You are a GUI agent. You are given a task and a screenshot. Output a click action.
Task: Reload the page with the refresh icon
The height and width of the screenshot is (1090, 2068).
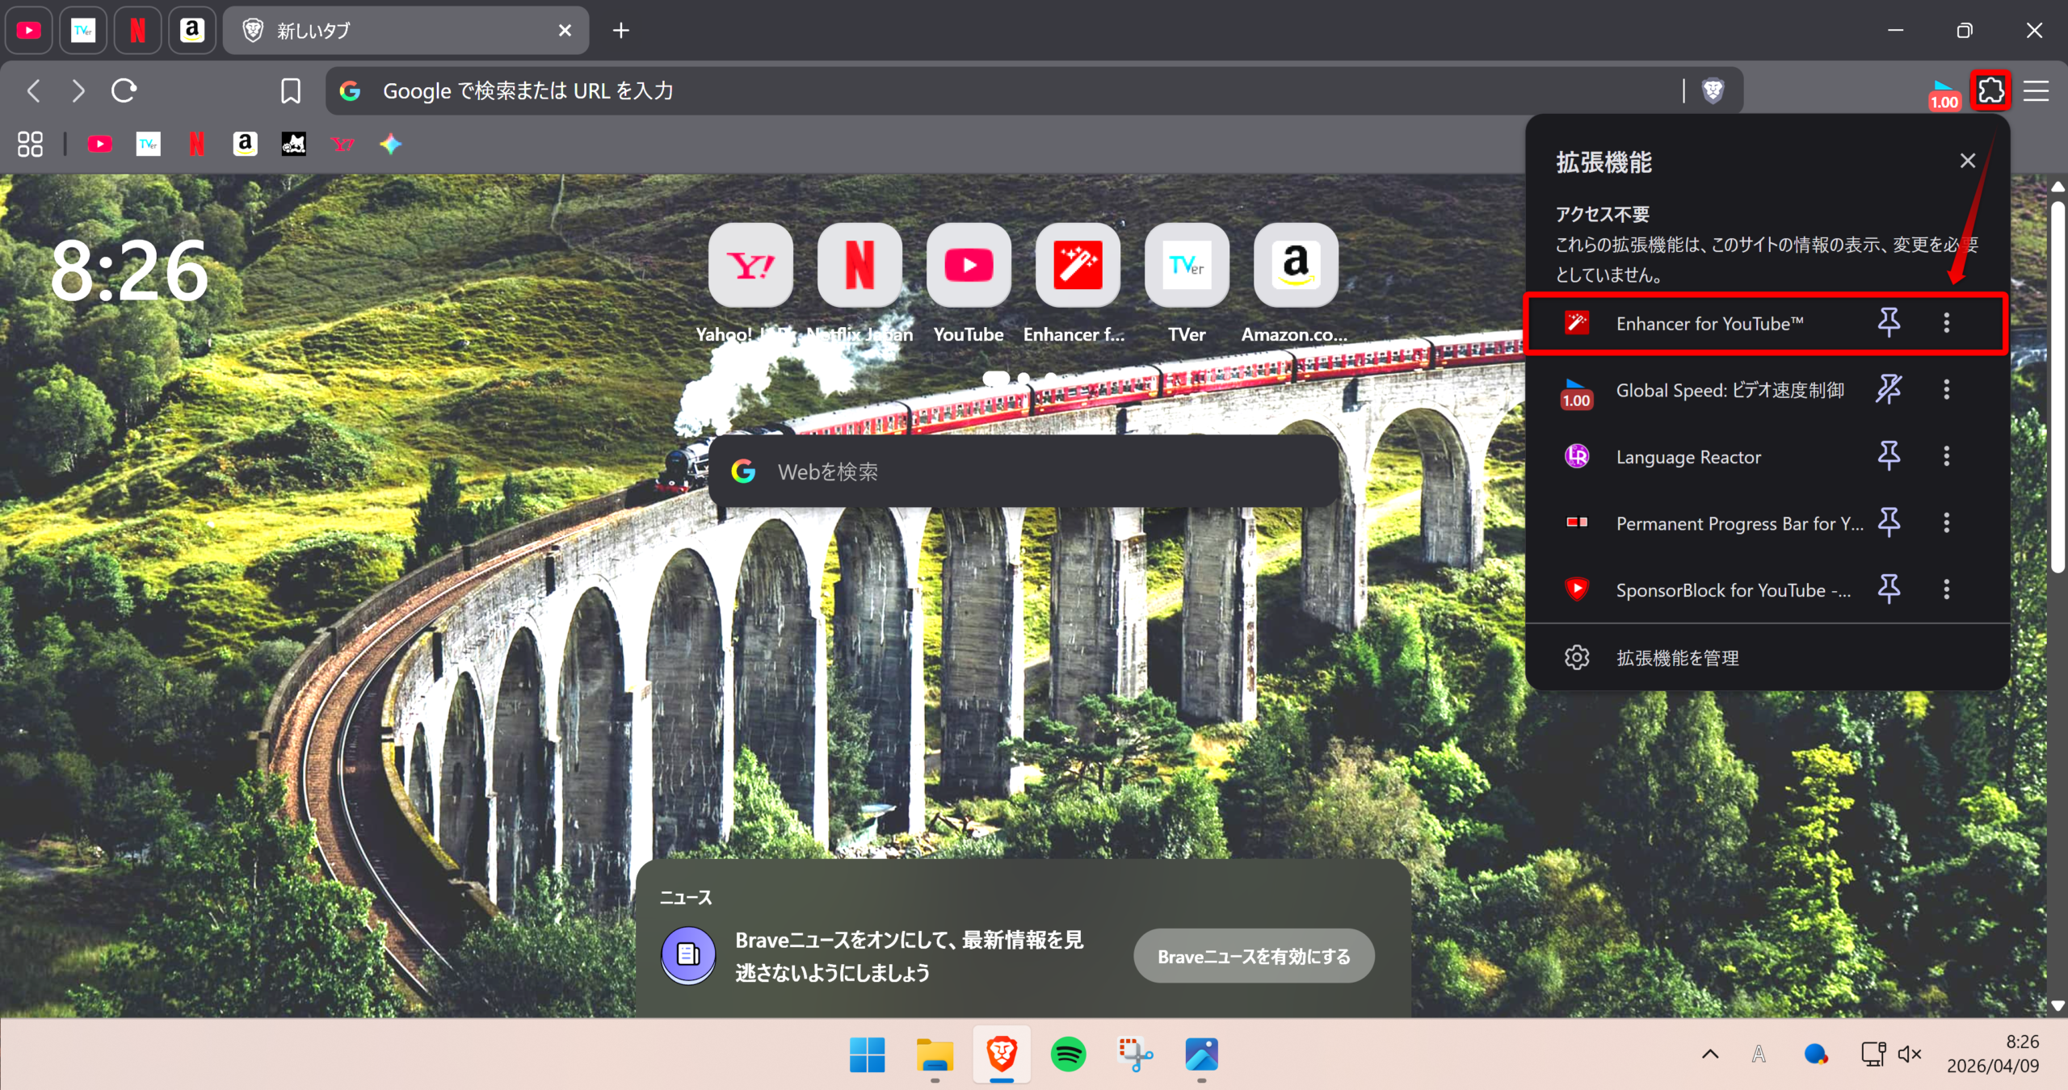coord(124,90)
